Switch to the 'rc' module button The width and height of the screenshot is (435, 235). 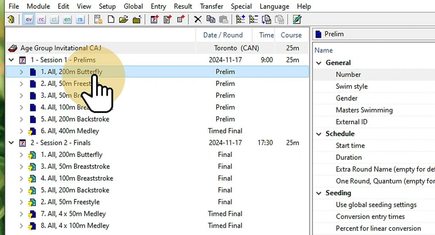(x=41, y=19)
